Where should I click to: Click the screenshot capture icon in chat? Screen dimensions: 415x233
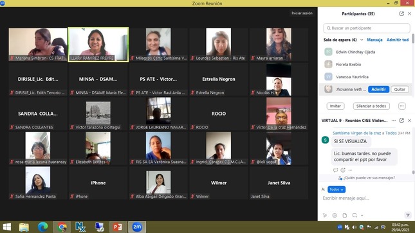coord(355,215)
